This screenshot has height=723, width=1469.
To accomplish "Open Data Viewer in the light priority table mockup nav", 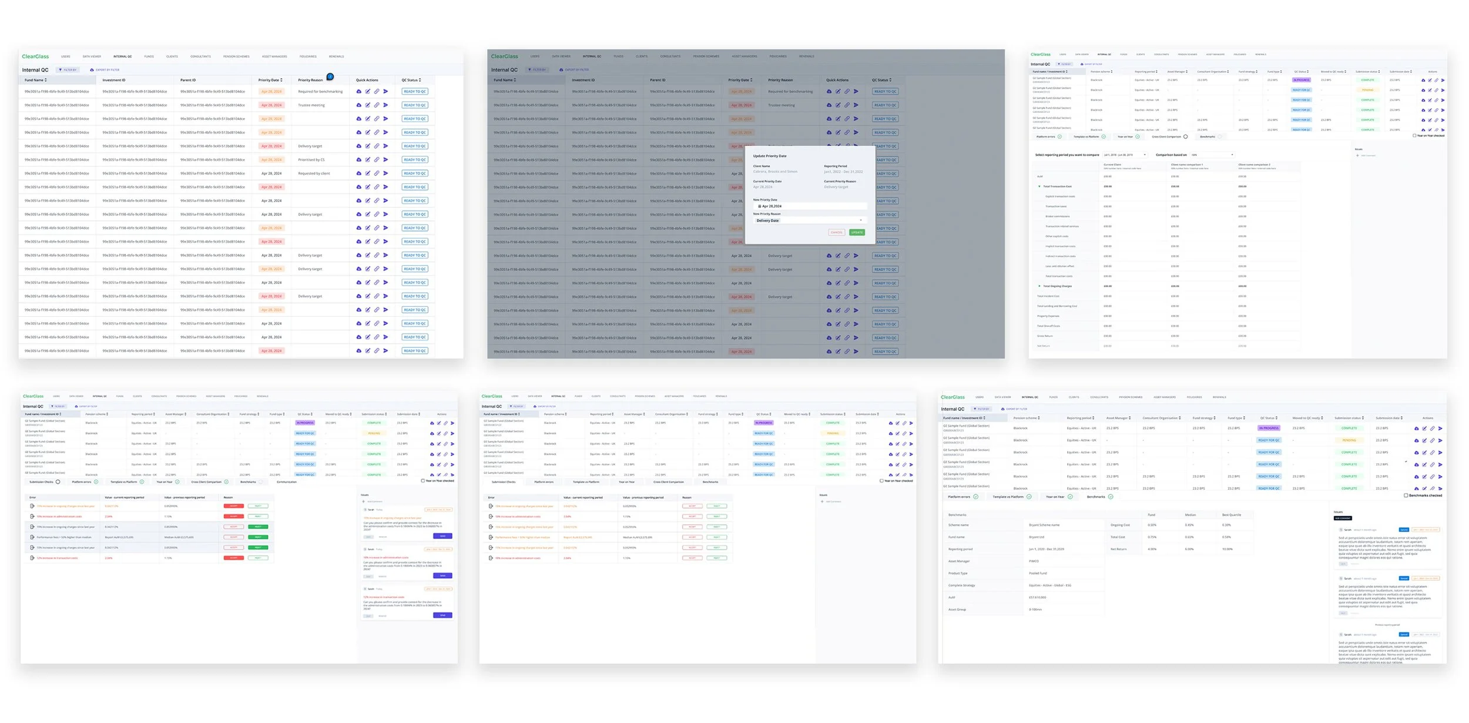I will (x=92, y=56).
